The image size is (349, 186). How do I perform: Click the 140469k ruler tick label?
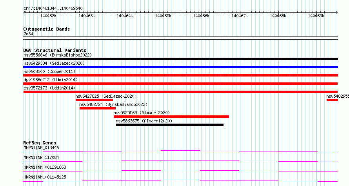(316, 16)
